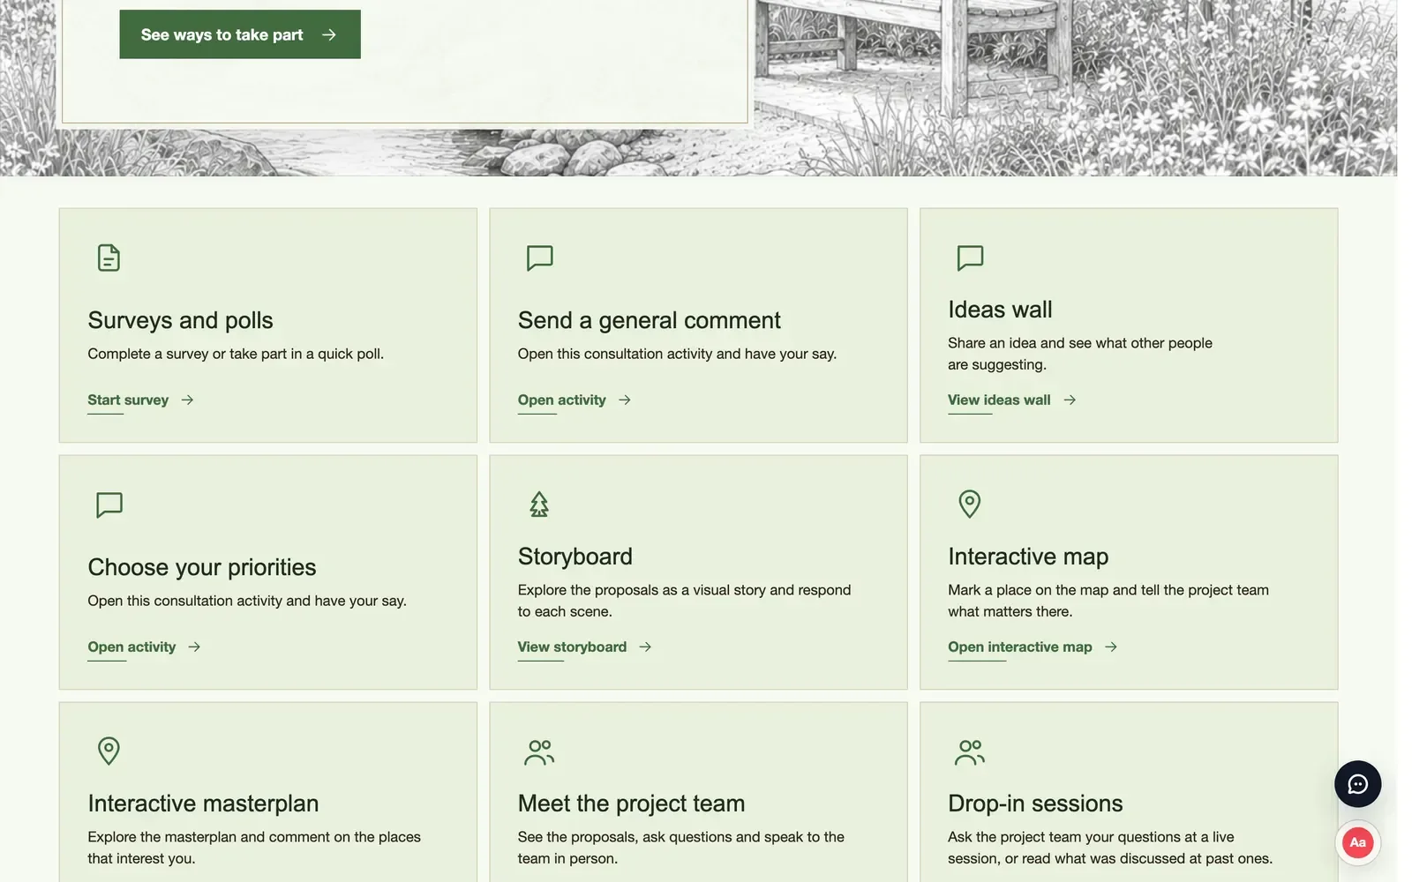Click the speech bubble icon on Send a general comment card
Viewport: 1412px width, 882px height.
point(539,258)
